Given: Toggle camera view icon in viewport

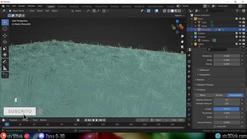Looking at the screenshot, I should point(182,47).
